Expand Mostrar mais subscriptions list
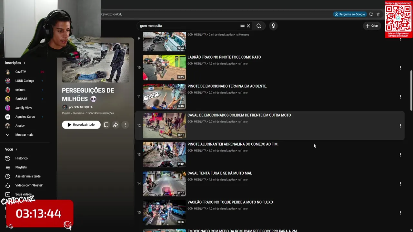Viewport: 413px width, 232px height. click(x=25, y=135)
